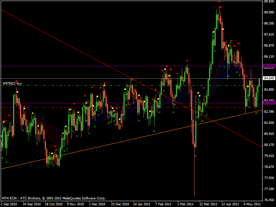This screenshot has height=207, width=276.
Task: Click the 23 Dec 2010 date label
Action: 120,204
